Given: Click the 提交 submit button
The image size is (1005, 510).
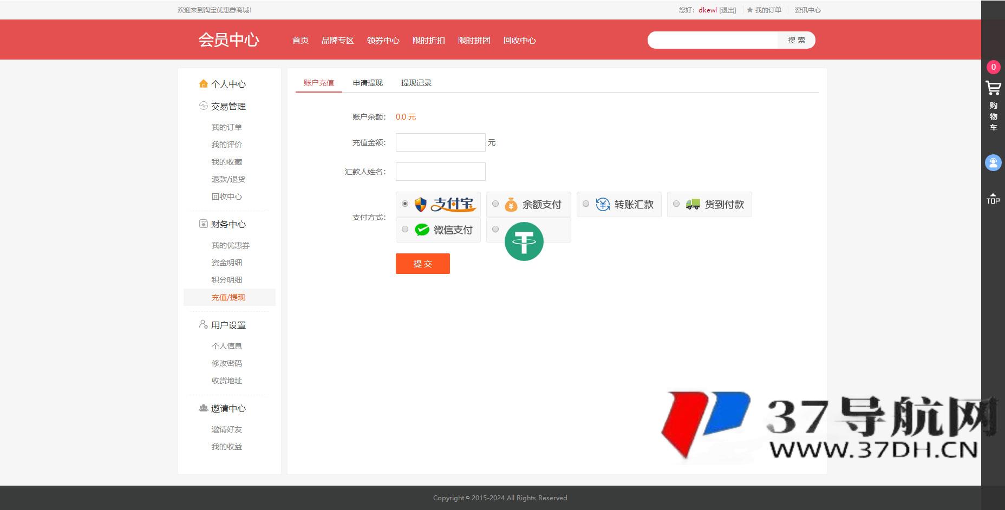Looking at the screenshot, I should click(422, 264).
